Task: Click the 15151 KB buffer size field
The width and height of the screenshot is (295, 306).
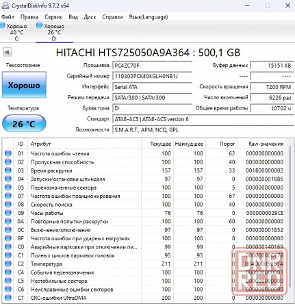Action: tap(272, 66)
